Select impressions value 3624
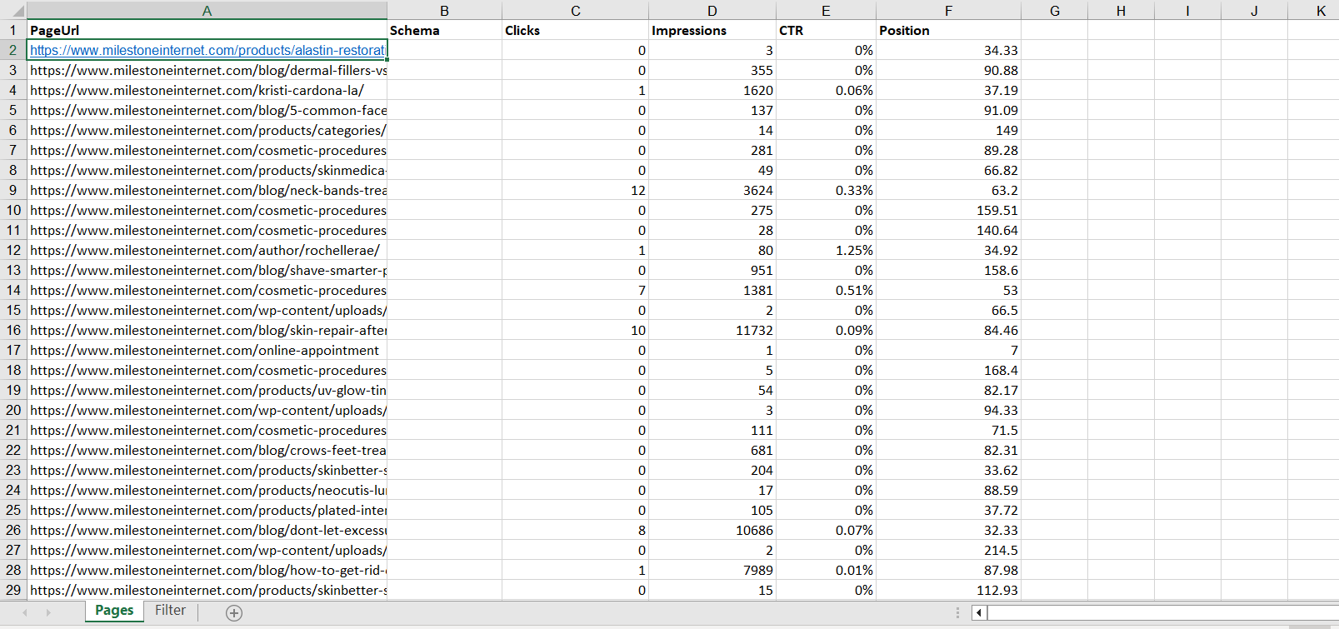Image resolution: width=1339 pixels, height=629 pixels. pyautogui.click(x=712, y=190)
